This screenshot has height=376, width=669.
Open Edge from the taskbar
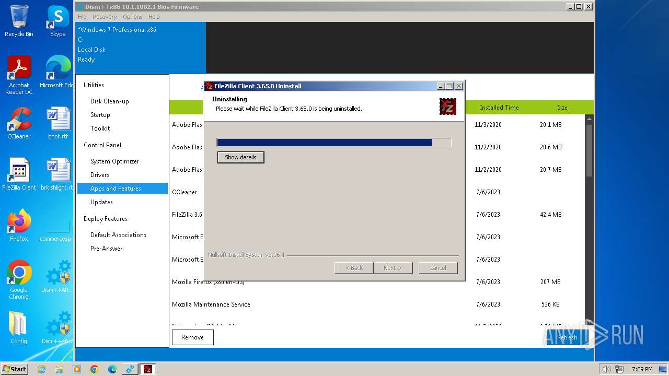point(112,369)
